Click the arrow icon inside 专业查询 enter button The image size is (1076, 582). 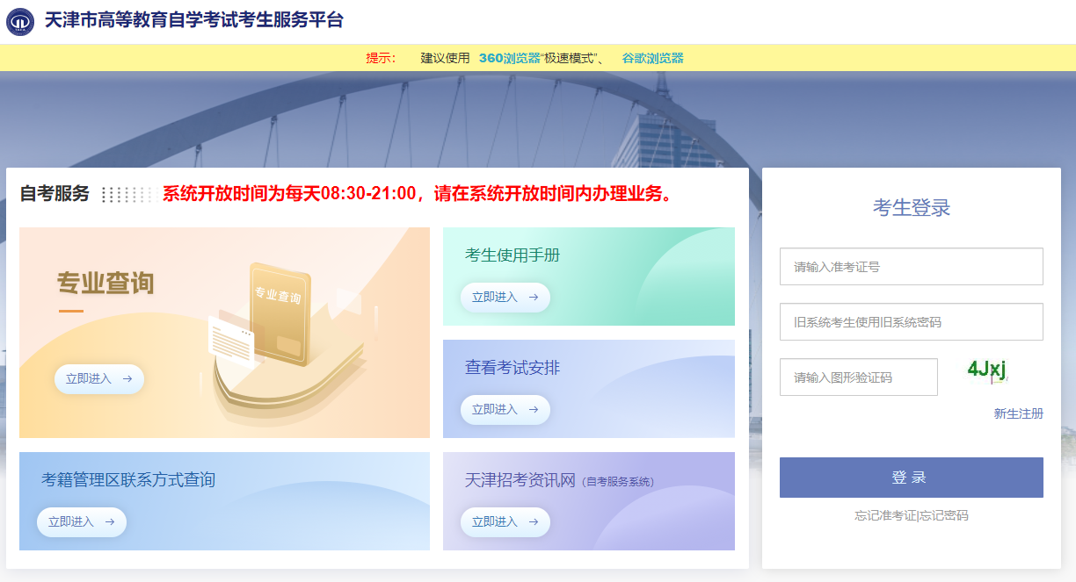(x=126, y=379)
